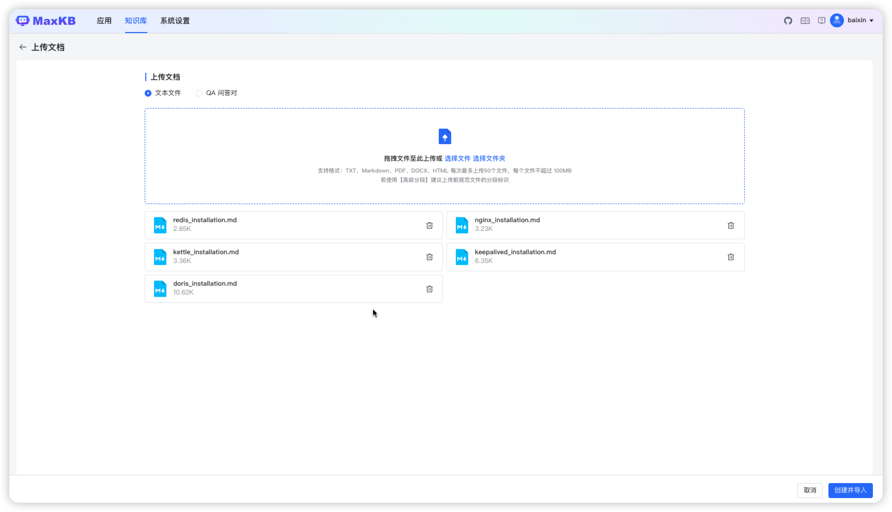This screenshot has width=892, height=512.
Task: Open the documentation book icon in header
Action: tap(805, 21)
